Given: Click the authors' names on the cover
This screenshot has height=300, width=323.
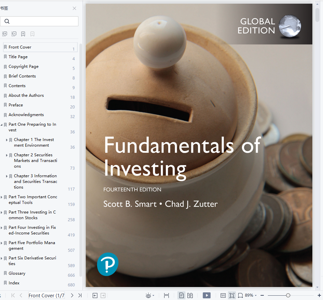Looking at the screenshot, I should point(161,204).
